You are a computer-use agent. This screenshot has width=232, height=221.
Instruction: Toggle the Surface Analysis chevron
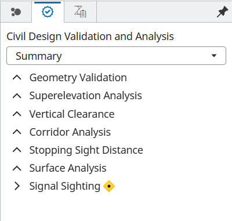pyautogui.click(x=17, y=168)
